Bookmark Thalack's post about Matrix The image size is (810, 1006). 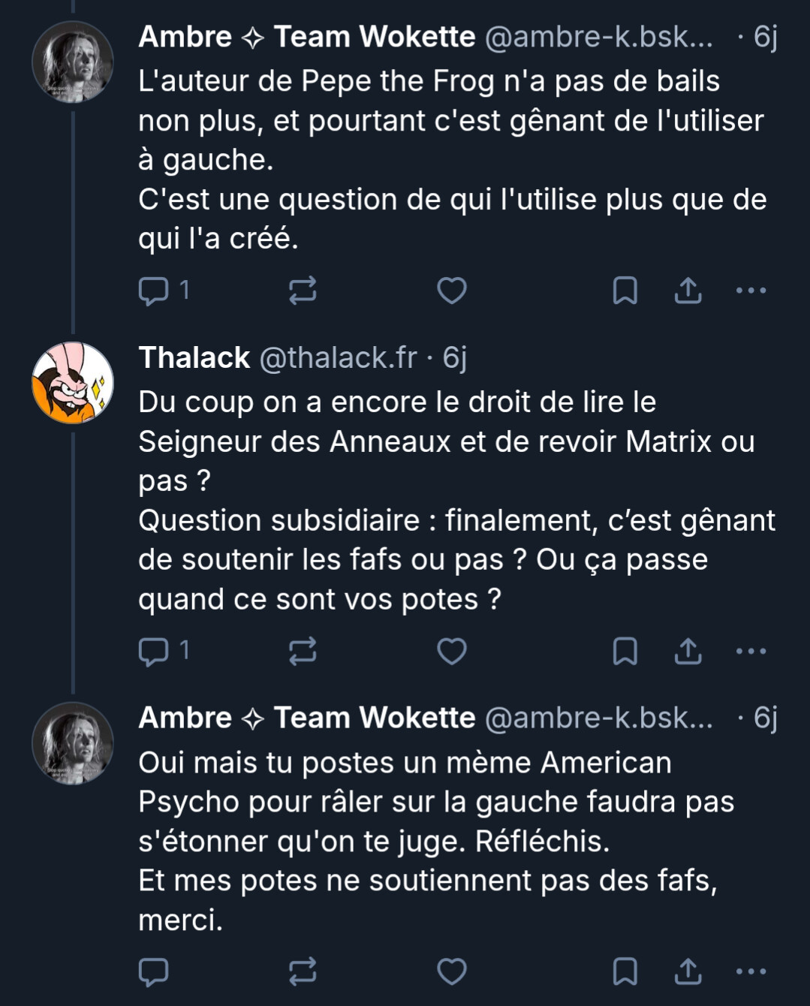(625, 651)
